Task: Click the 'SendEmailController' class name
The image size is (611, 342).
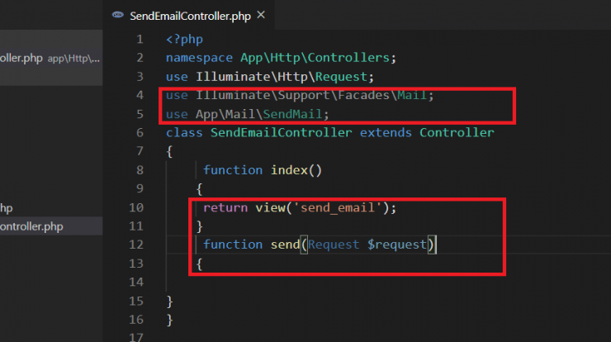Action: click(282, 133)
